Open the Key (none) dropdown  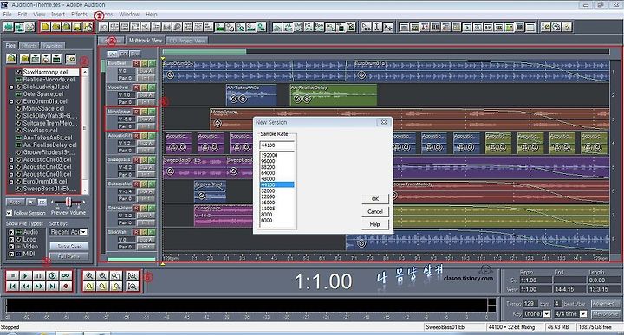(x=547, y=314)
